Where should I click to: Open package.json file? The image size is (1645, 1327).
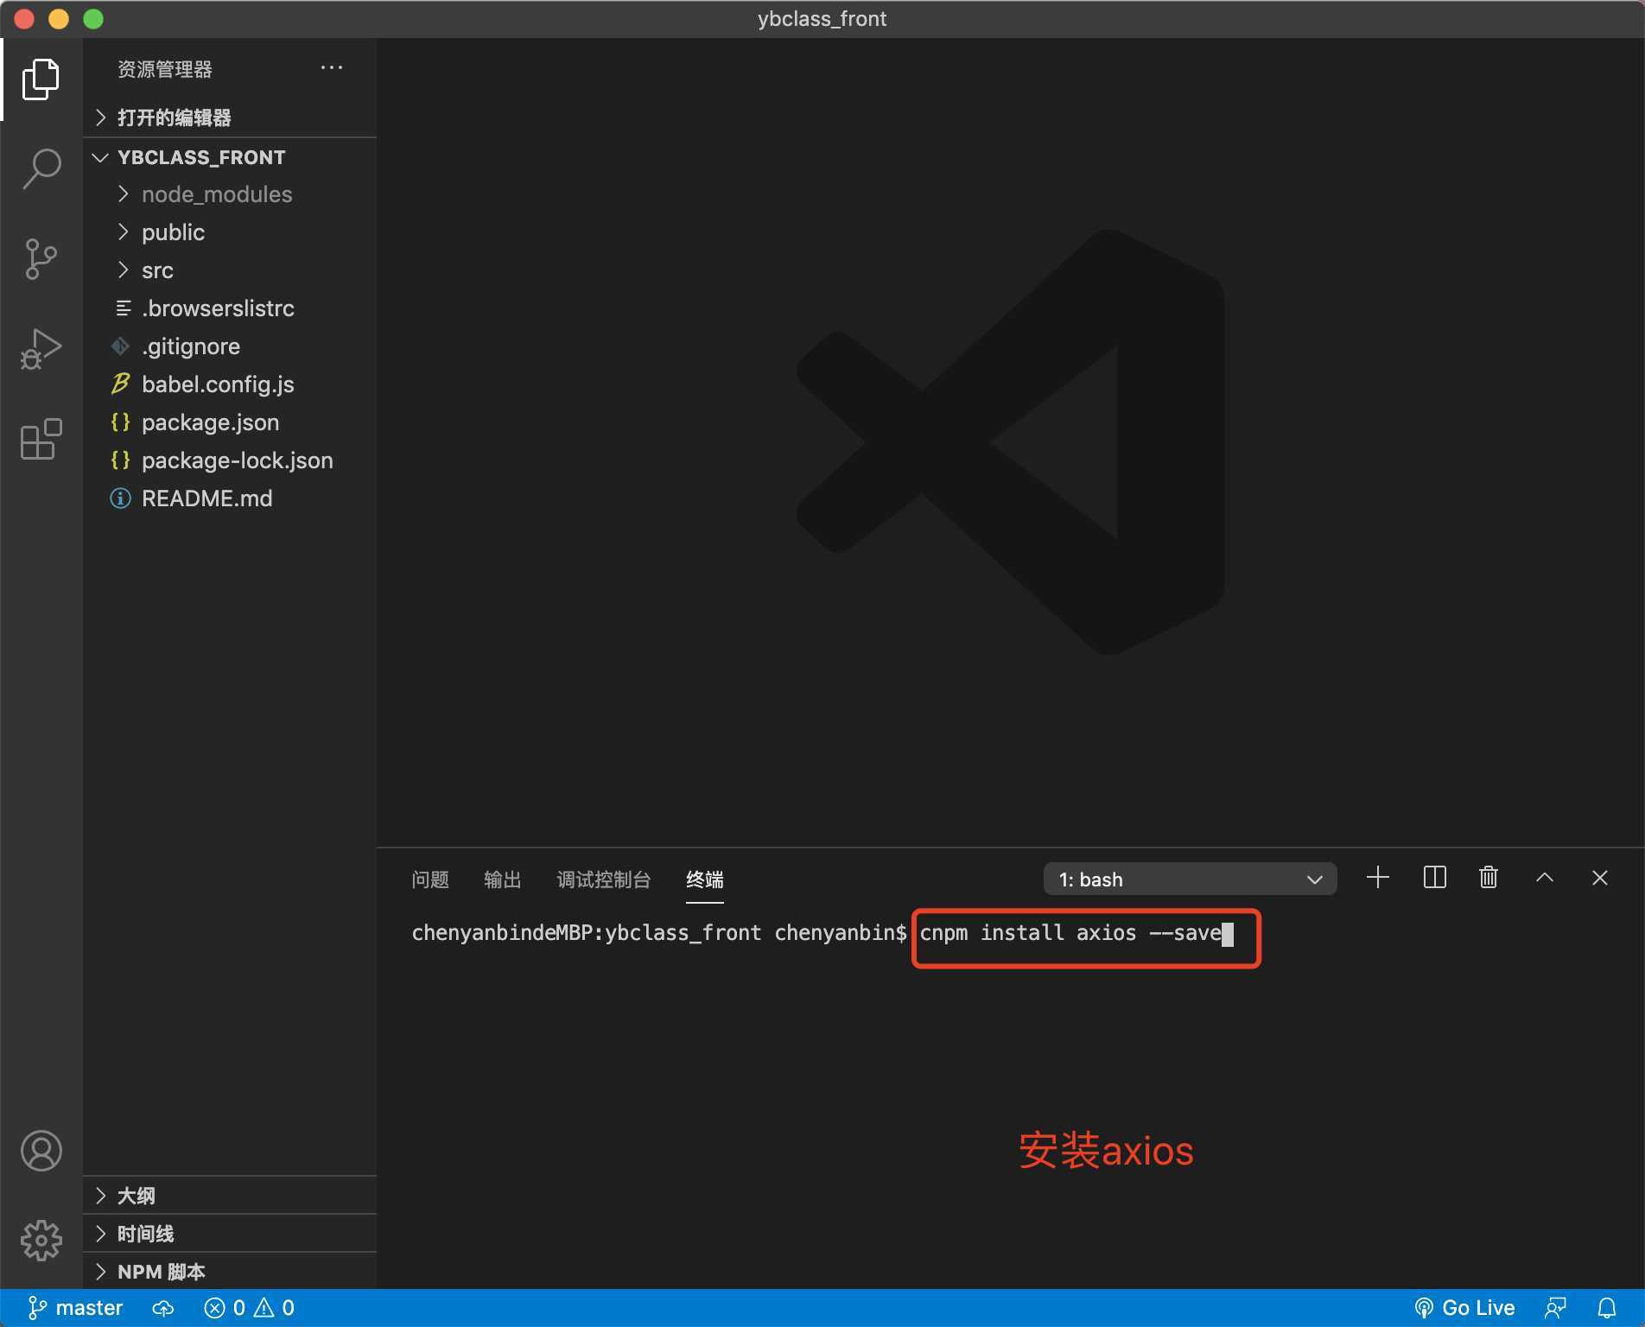coord(230,422)
